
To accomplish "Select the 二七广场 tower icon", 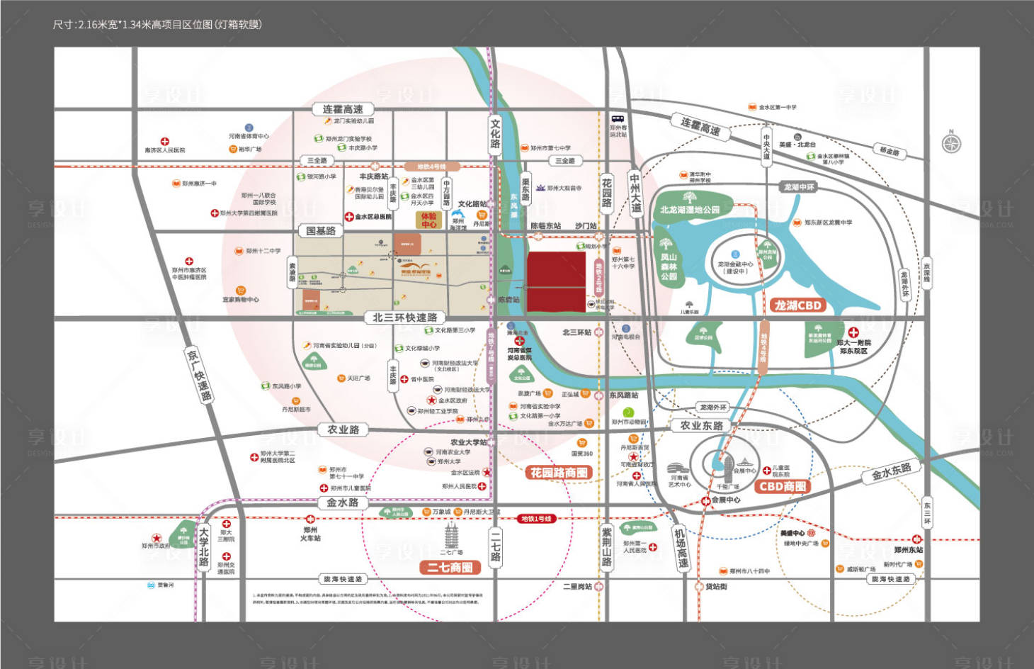I will pyautogui.click(x=451, y=534).
